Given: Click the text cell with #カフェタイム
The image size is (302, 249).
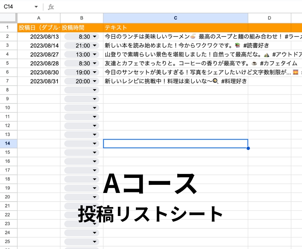Looking at the screenshot, I should pos(201,64).
